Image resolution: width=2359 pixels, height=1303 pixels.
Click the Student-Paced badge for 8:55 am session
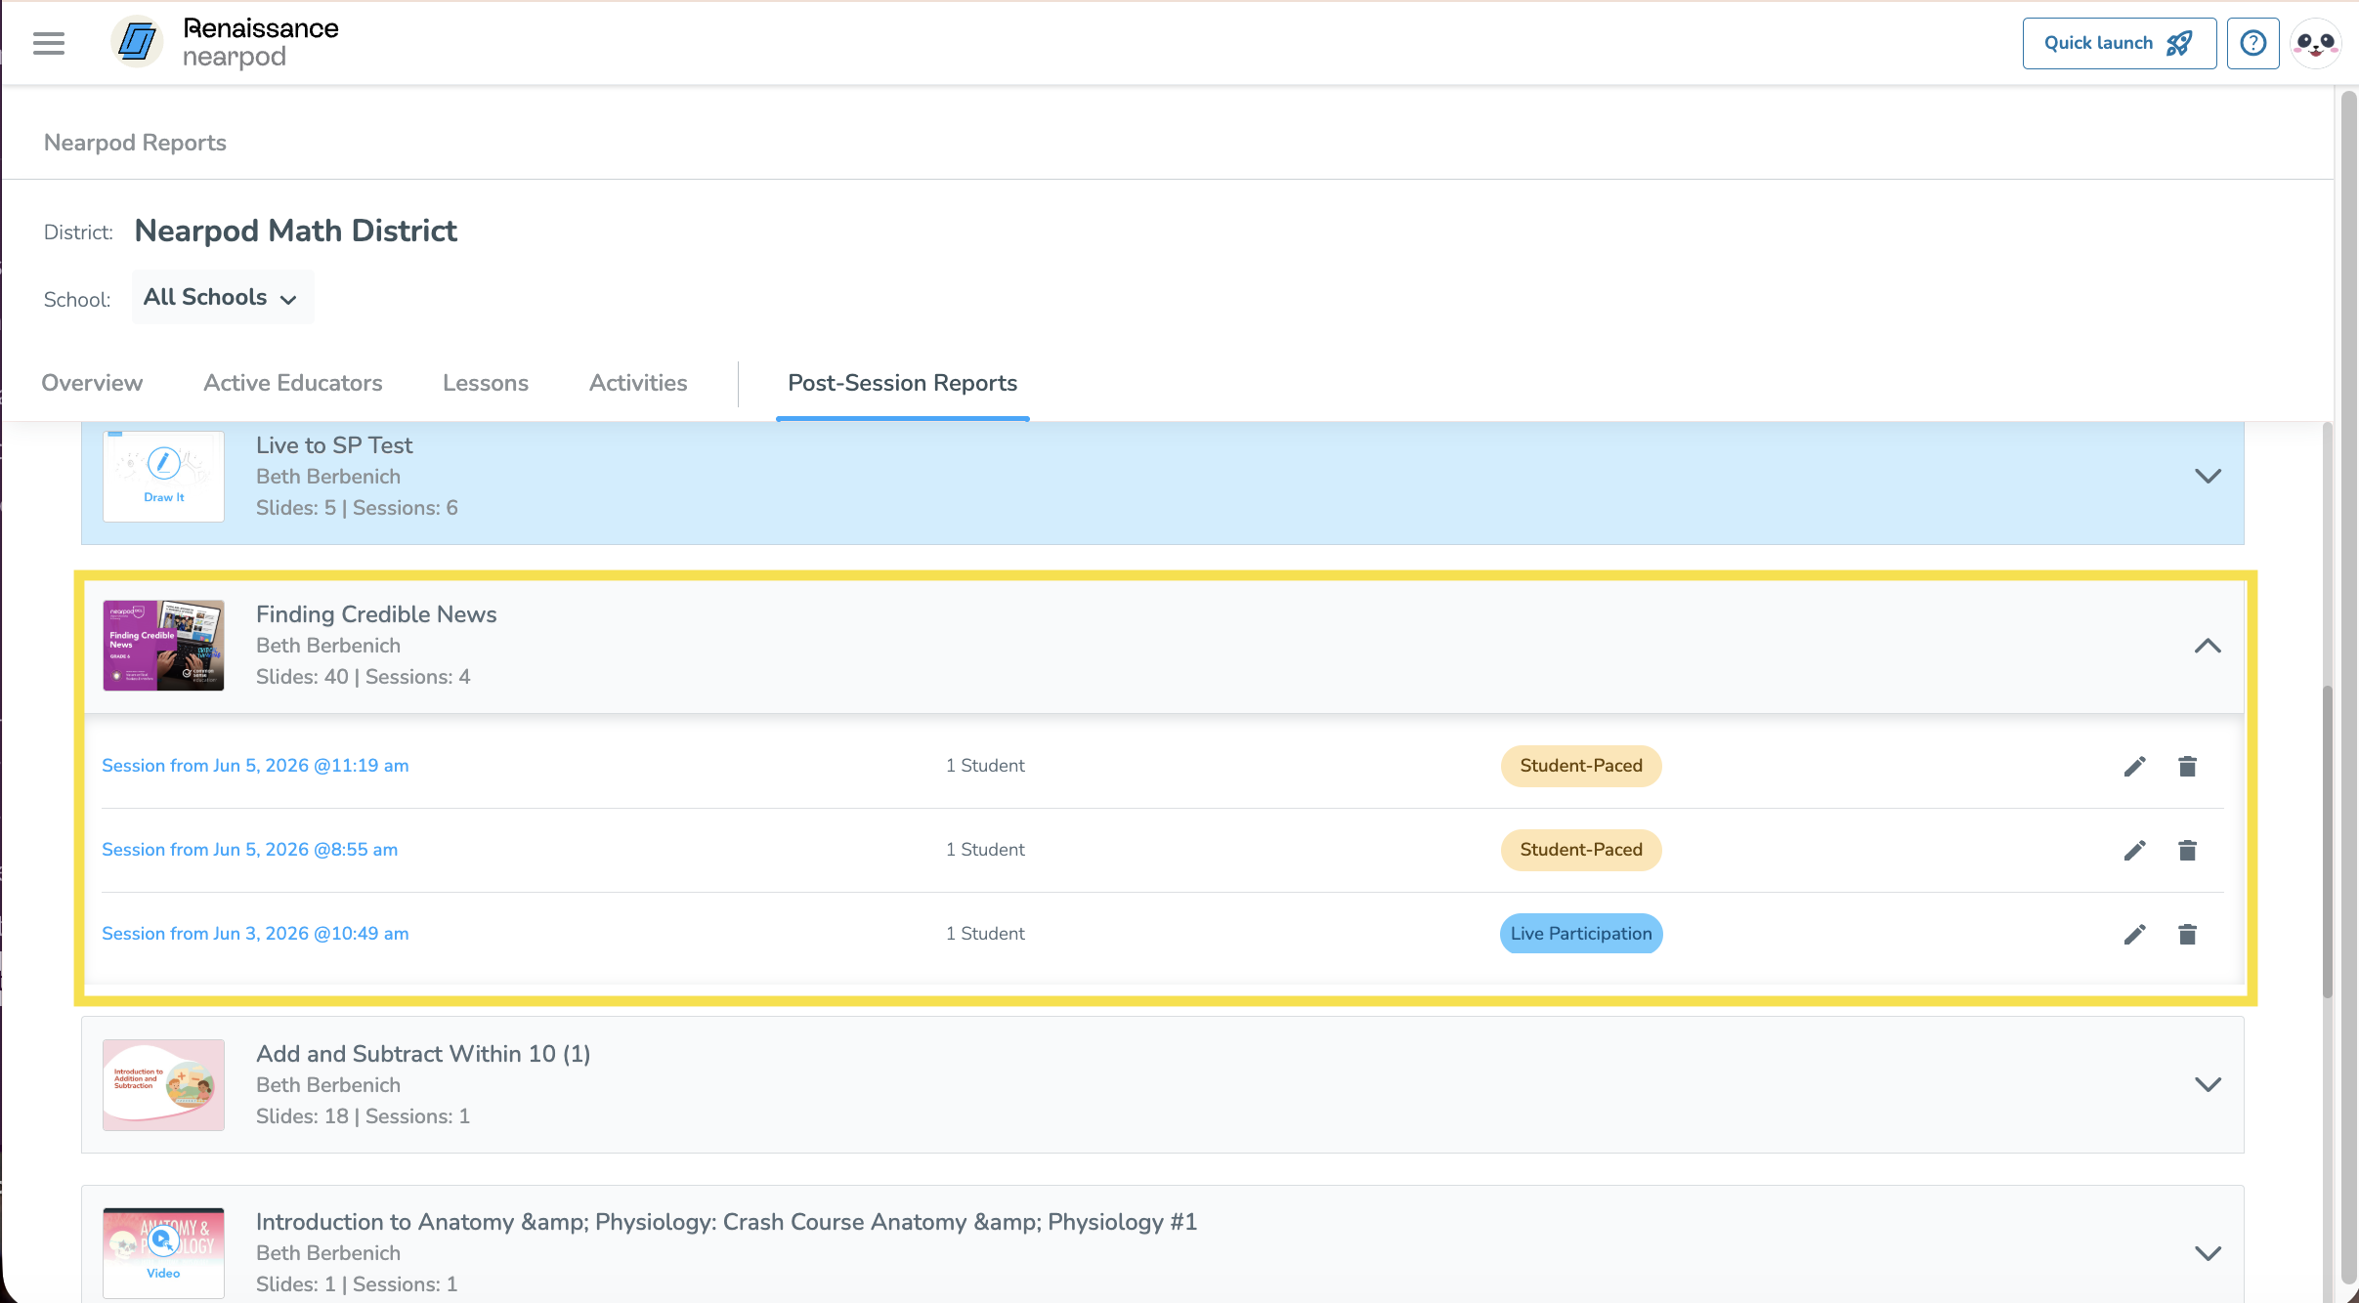pyautogui.click(x=1581, y=850)
